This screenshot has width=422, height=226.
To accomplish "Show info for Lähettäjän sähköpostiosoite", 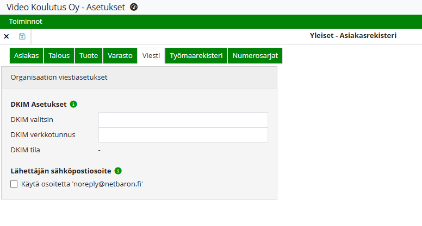I will pyautogui.click(x=118, y=171).
